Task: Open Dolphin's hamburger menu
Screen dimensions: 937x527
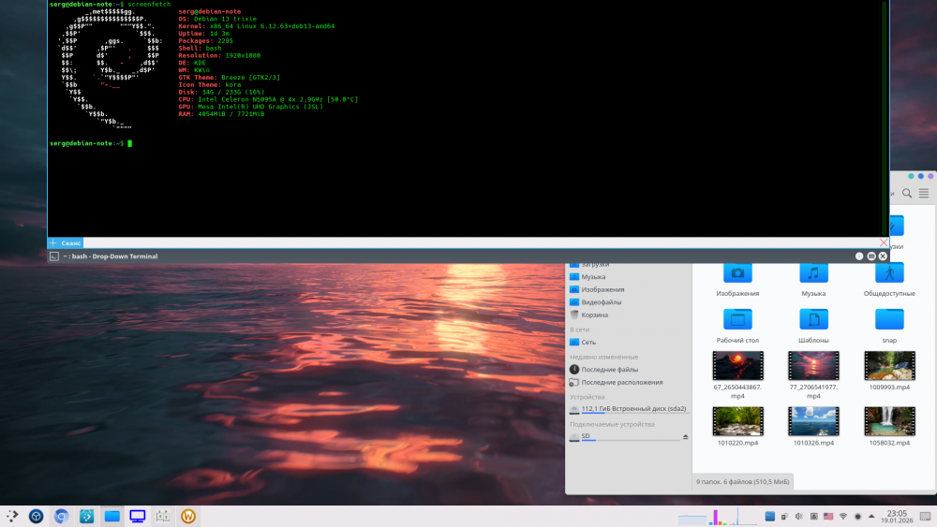Action: [924, 194]
